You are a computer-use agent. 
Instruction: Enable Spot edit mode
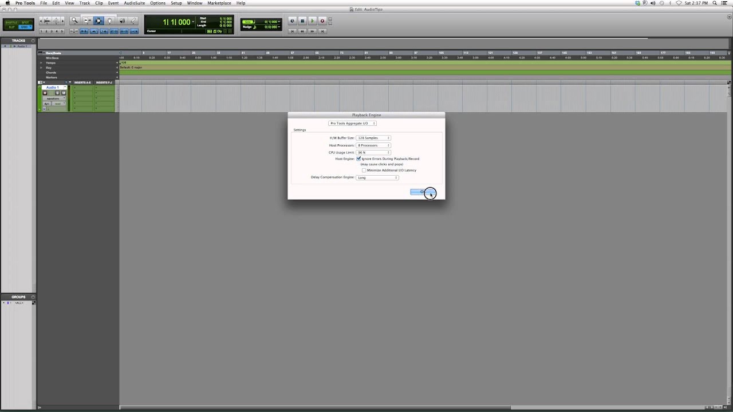[x=25, y=22]
